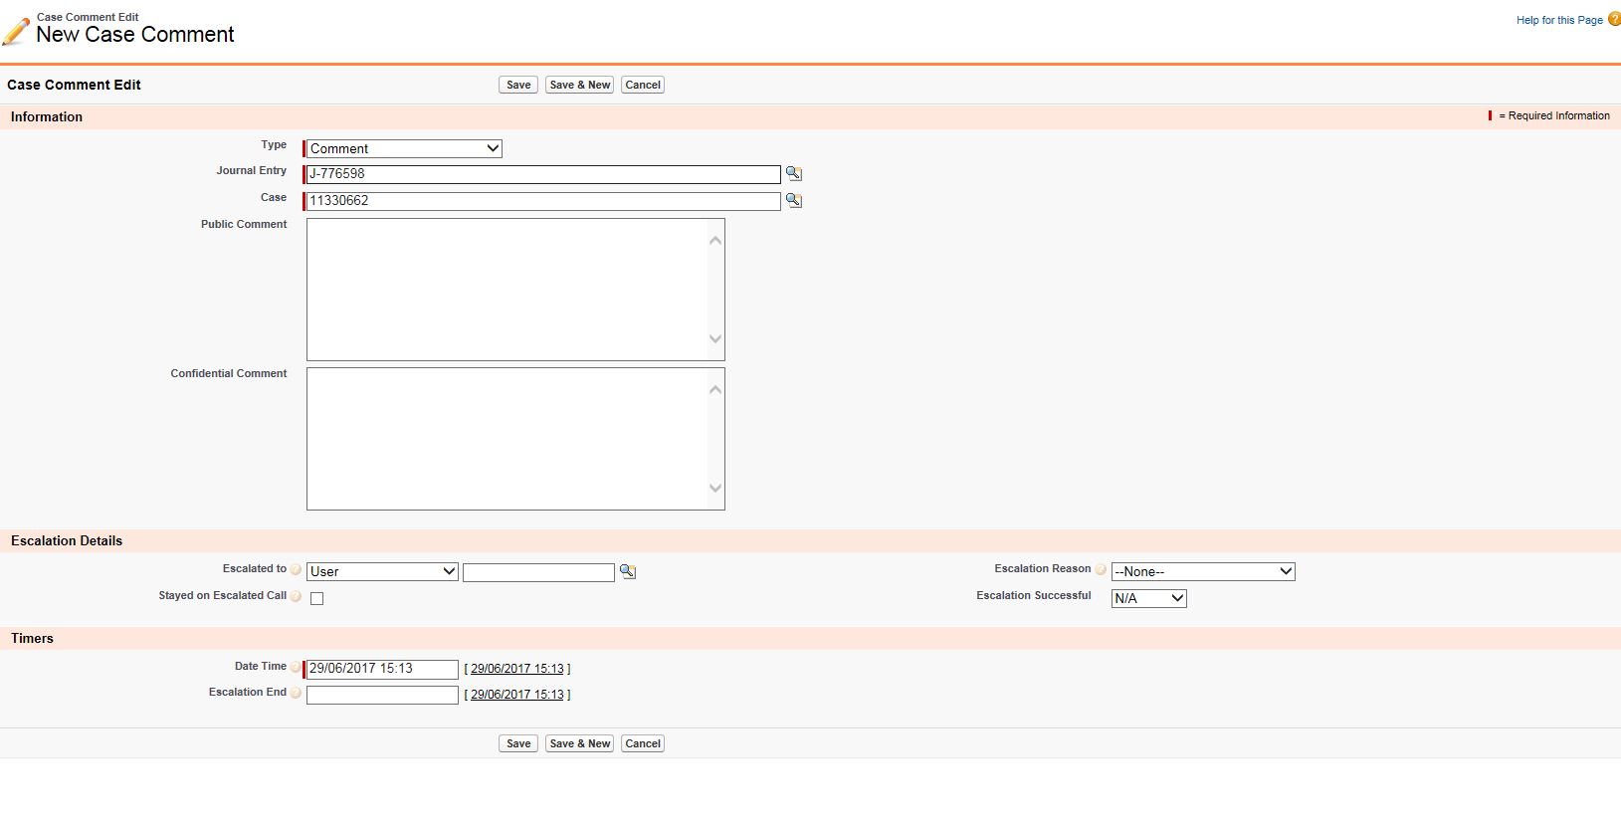Click the bottom Save & New button
Image resolution: width=1621 pixels, height=825 pixels.
580,744
